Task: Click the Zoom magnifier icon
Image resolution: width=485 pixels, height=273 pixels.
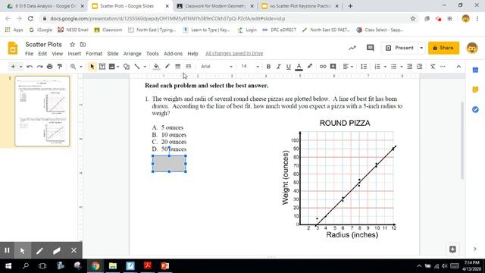Action: coord(73,67)
